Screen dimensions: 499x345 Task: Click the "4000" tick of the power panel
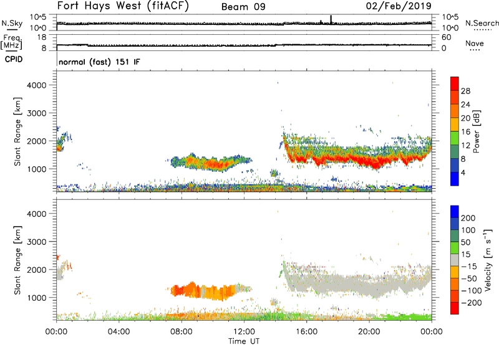pos(37,85)
